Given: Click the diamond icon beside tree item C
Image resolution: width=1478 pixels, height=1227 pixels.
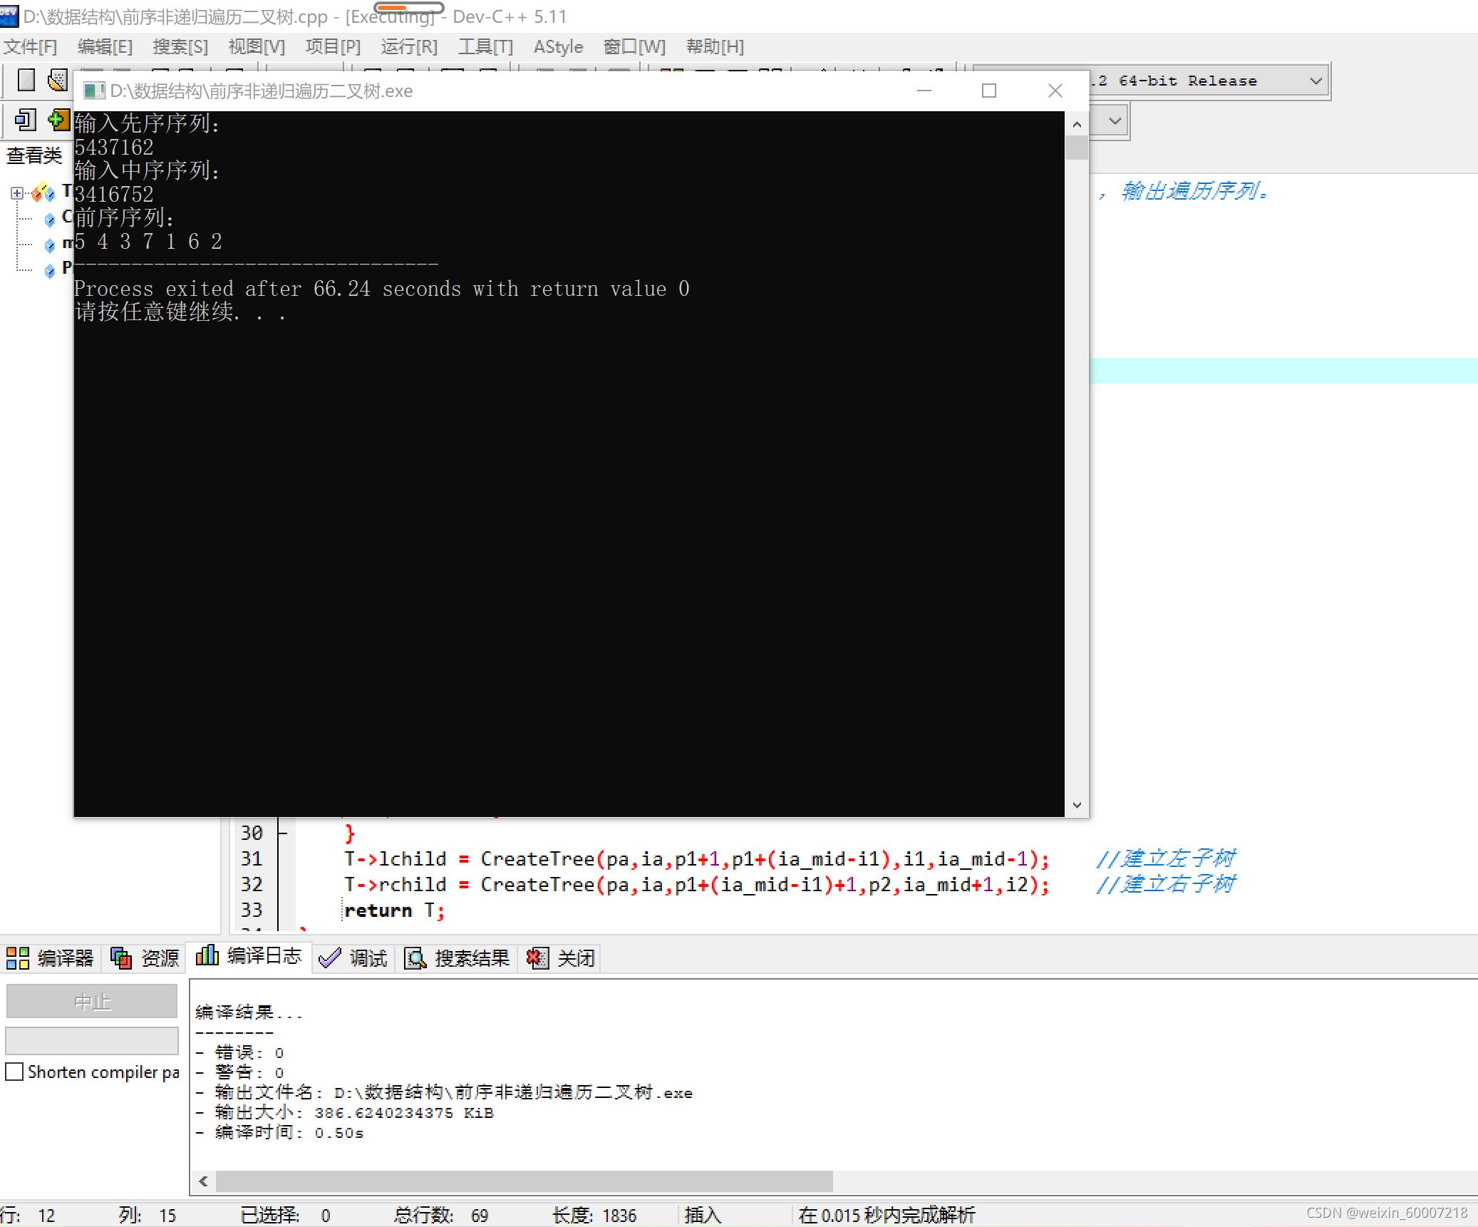Looking at the screenshot, I should pyautogui.click(x=49, y=219).
